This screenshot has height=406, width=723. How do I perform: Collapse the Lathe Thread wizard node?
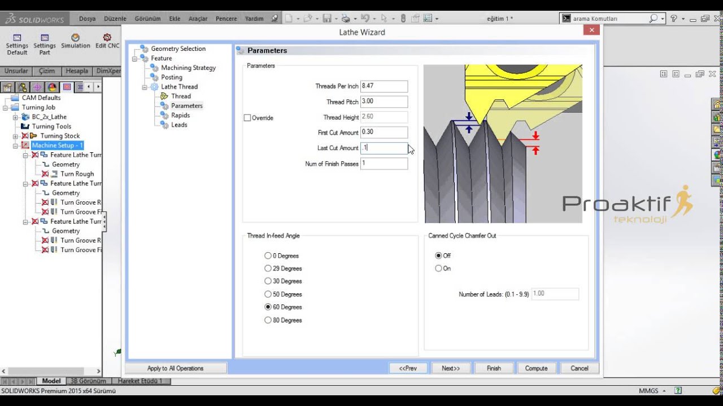coord(145,87)
